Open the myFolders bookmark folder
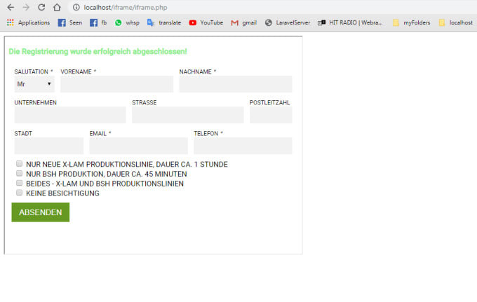The height and width of the screenshot is (302, 477). tap(411, 22)
